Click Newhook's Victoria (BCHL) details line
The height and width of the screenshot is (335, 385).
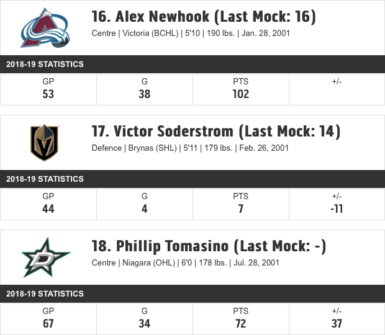point(191,33)
